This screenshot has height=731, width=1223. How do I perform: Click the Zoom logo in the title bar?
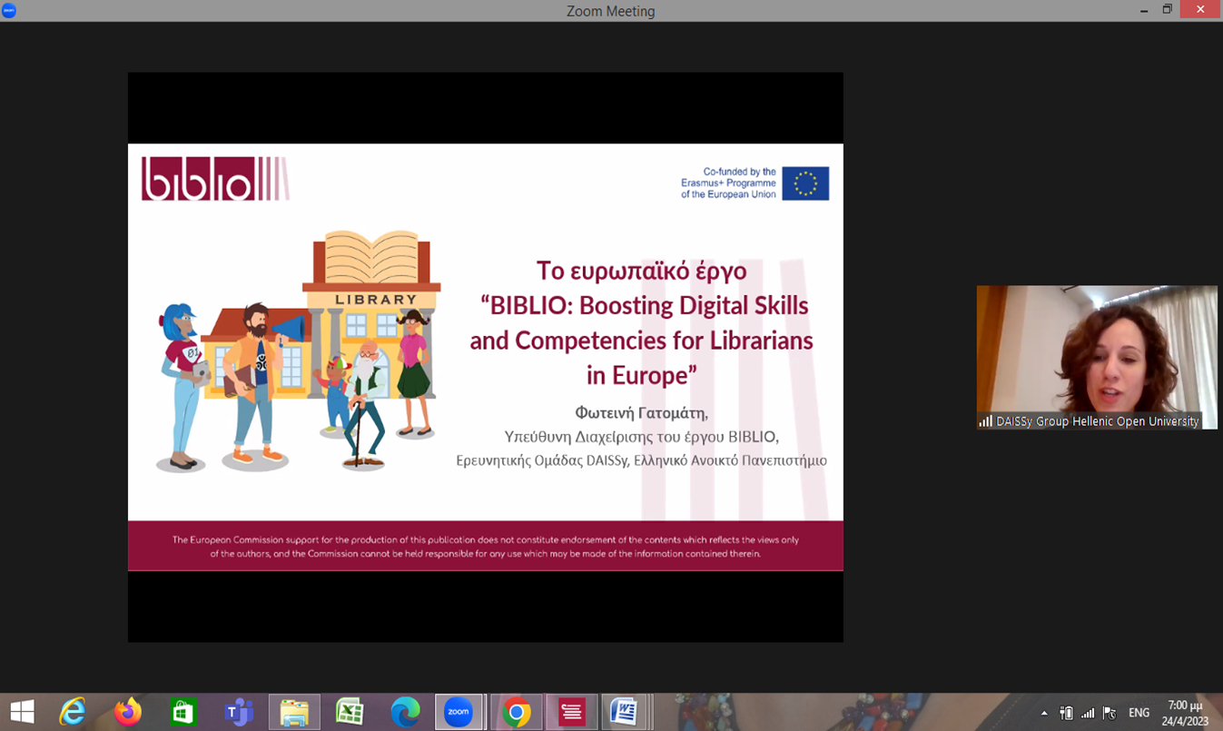click(10, 11)
